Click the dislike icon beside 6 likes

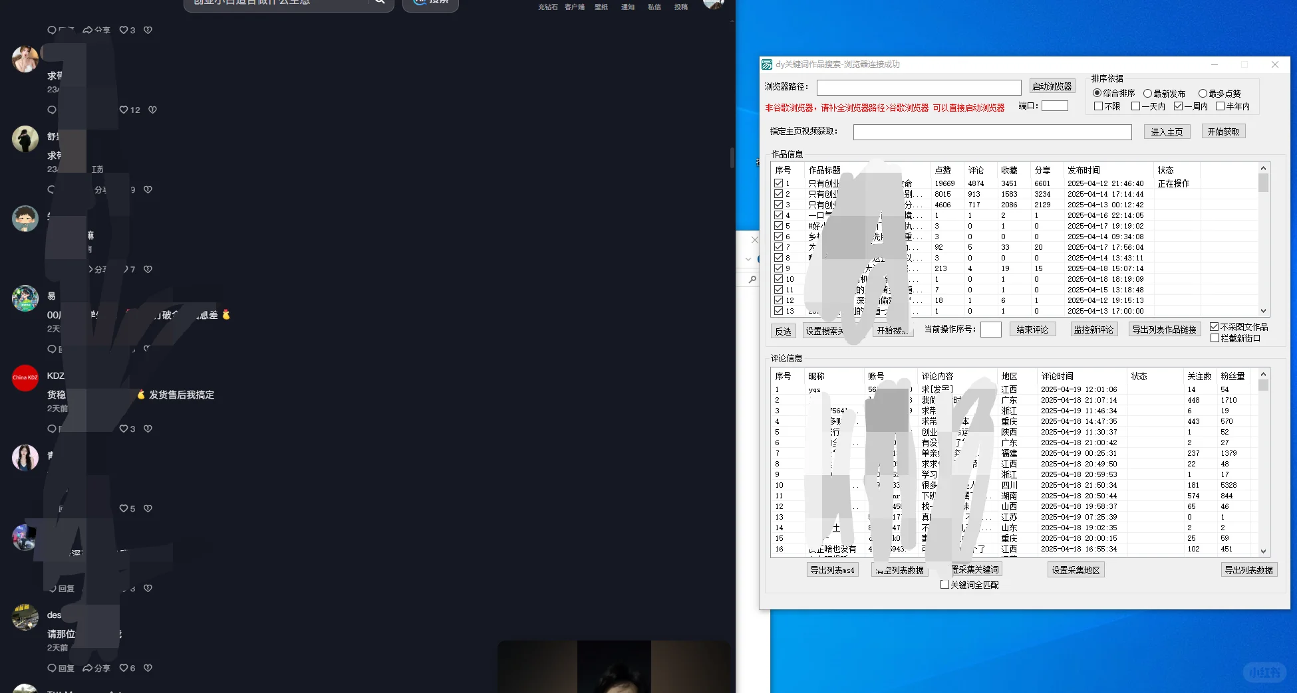(x=148, y=668)
